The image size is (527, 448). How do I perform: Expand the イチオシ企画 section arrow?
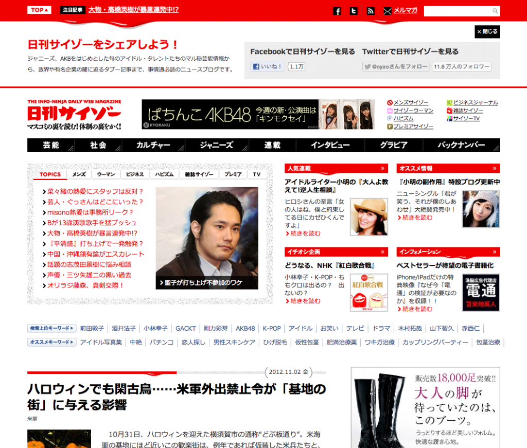[x=382, y=252]
